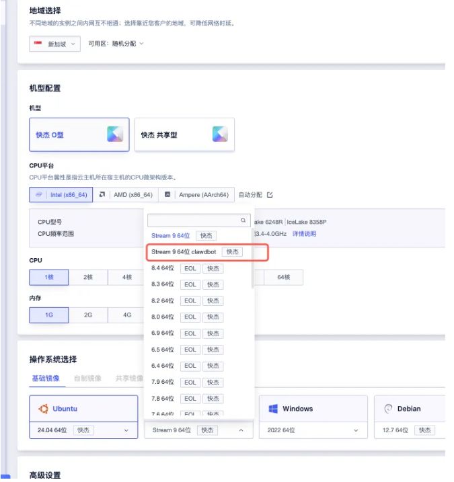Viewport: 454px width, 482px height.
Task: Select 2核 CPU option
Action: coord(88,277)
